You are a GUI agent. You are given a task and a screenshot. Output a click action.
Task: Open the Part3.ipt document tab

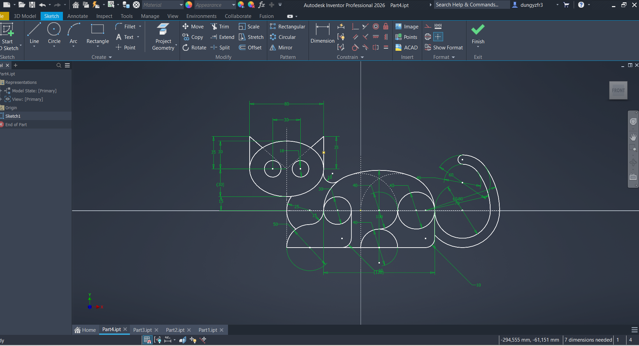pos(142,330)
